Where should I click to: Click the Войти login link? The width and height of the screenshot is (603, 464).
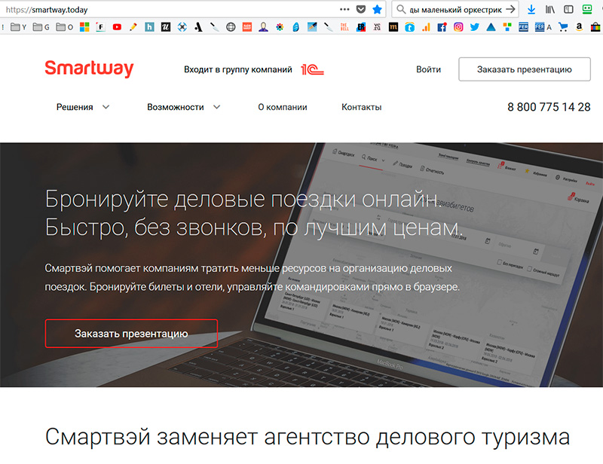[x=428, y=69]
